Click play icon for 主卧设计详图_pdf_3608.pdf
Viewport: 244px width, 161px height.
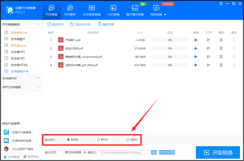pos(196,65)
